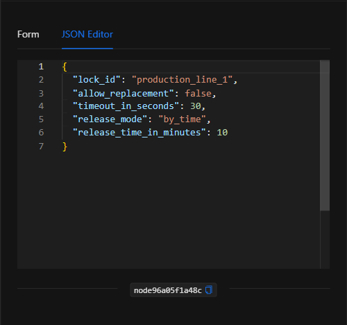Click the "production_line_1" string value
Screen dimensions: 347x325
[182, 80]
